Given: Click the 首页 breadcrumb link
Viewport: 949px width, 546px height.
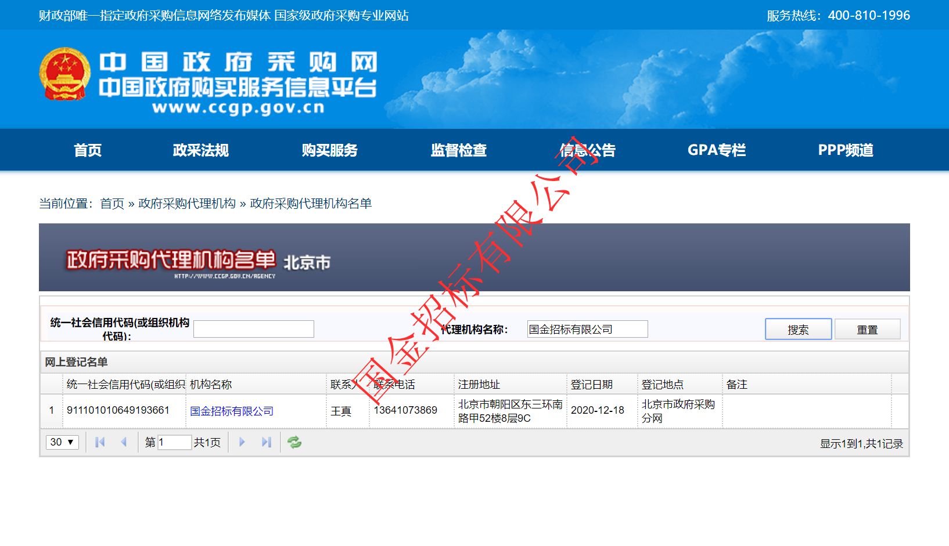Looking at the screenshot, I should pos(112,204).
